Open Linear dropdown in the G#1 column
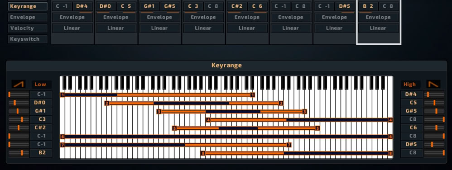Screen dimensions: 452x170 pos(160,28)
